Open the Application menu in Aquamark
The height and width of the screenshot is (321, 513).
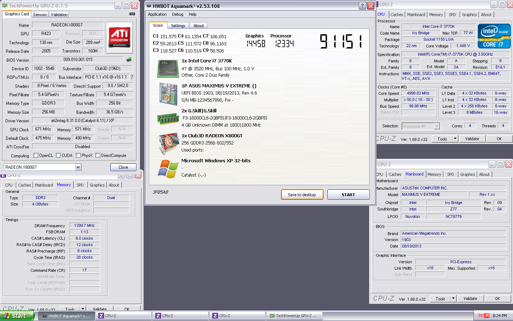click(x=157, y=14)
